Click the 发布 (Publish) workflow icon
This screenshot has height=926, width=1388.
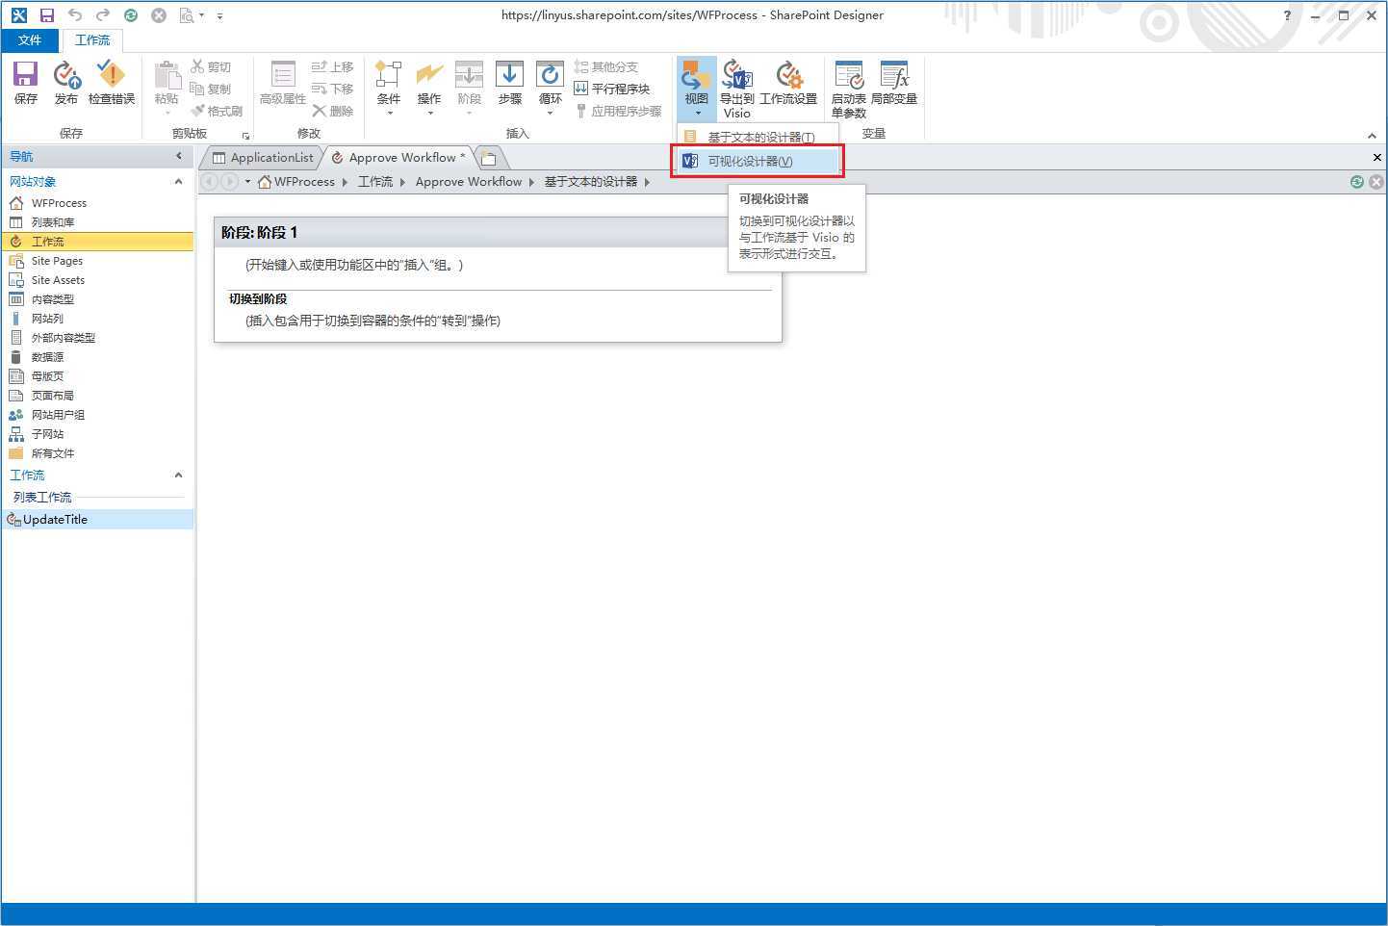[66, 83]
